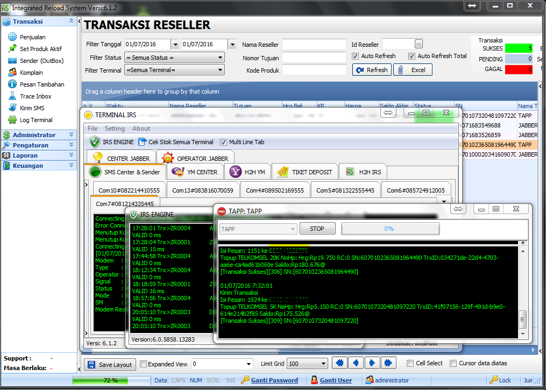This screenshot has width=546, height=390.
Task: Open File menu in TERMINAL IRS
Action: pyautogui.click(x=93, y=129)
